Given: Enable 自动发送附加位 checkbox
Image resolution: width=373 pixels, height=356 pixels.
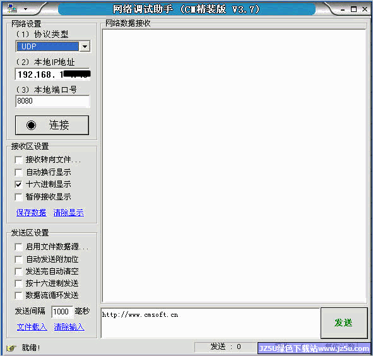Looking at the screenshot, I should pos(18,259).
